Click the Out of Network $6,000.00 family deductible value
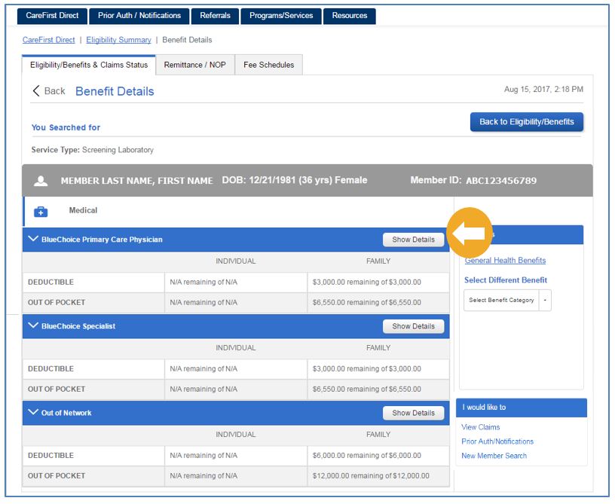The height and width of the screenshot is (504, 615). pyautogui.click(x=367, y=455)
